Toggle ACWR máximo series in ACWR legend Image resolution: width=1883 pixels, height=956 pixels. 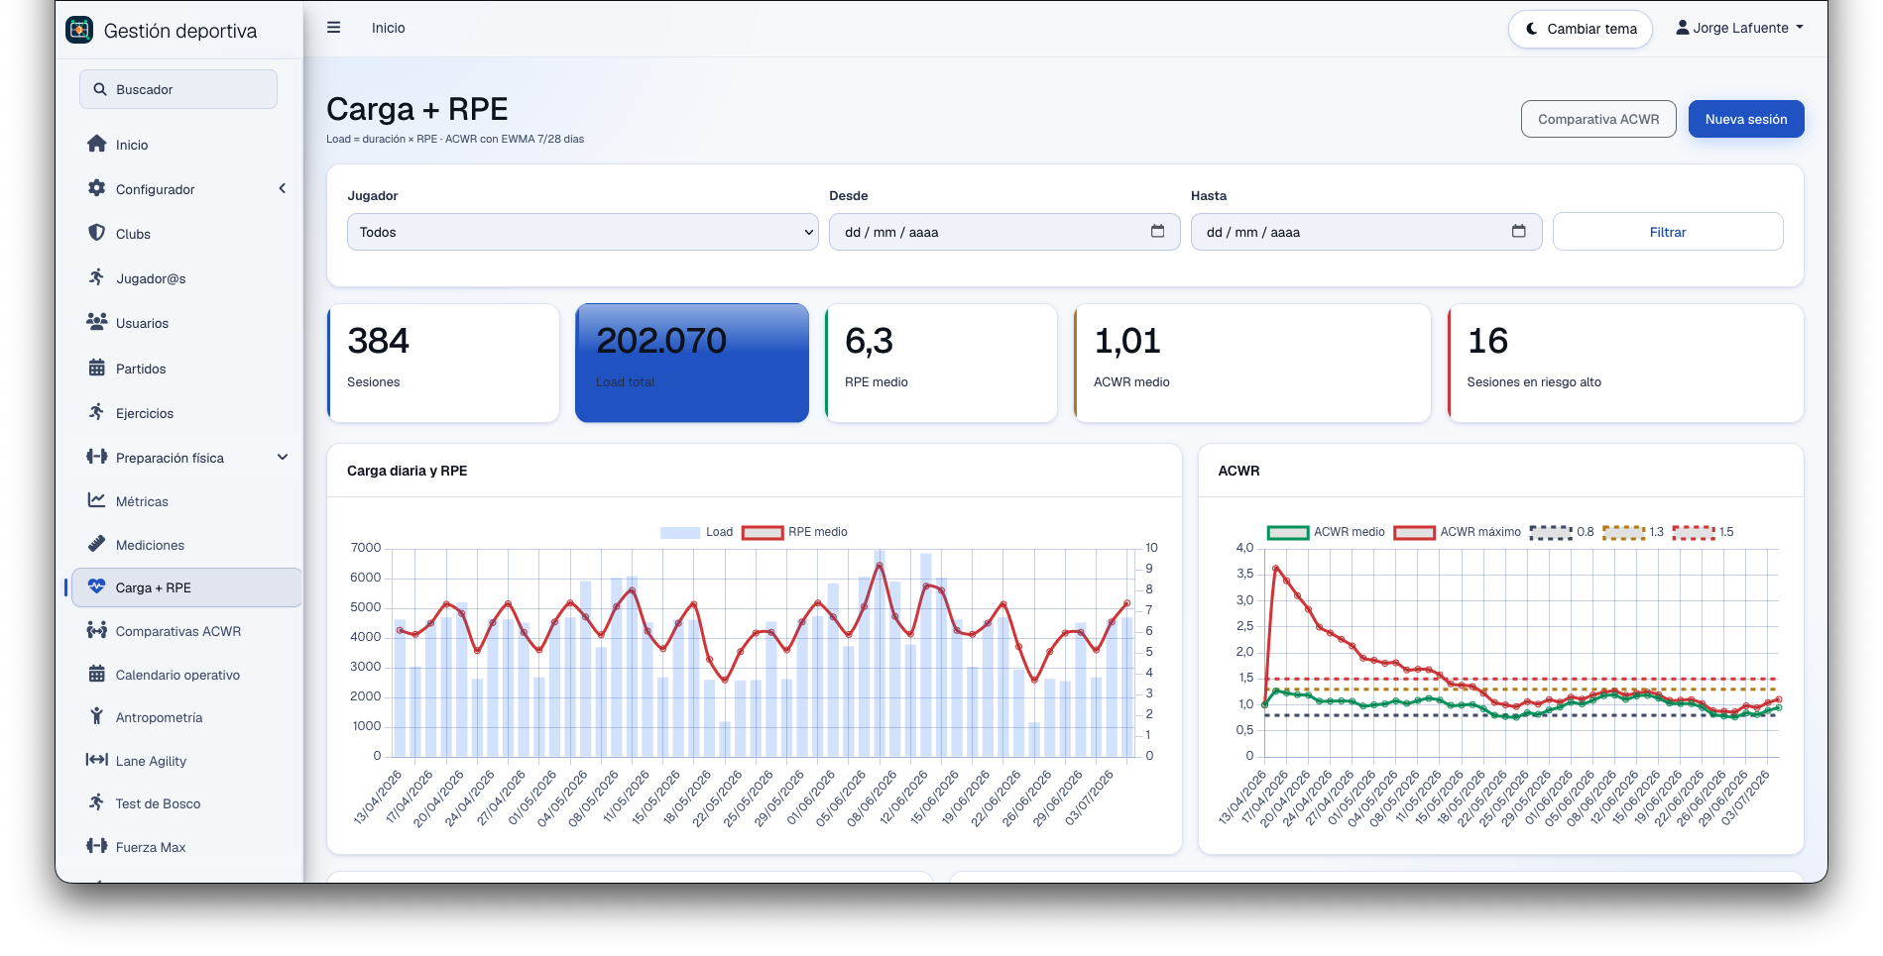[1457, 532]
